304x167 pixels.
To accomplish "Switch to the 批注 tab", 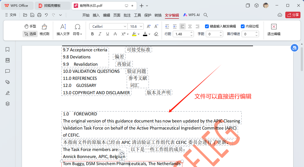I will point(127,15).
